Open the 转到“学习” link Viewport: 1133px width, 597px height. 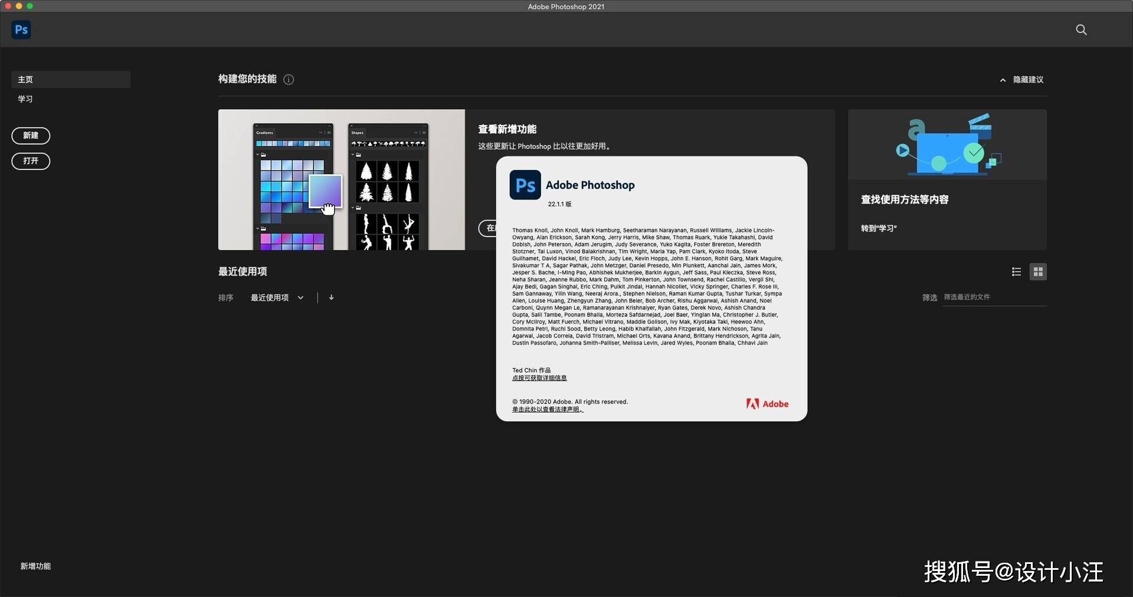[x=879, y=228]
